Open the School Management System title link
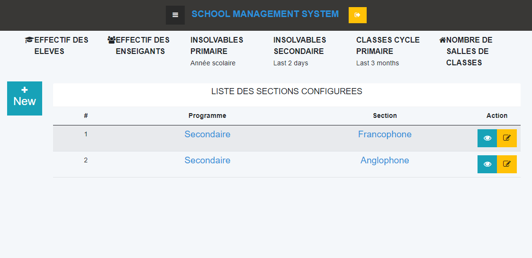The image size is (532, 258). (x=265, y=14)
